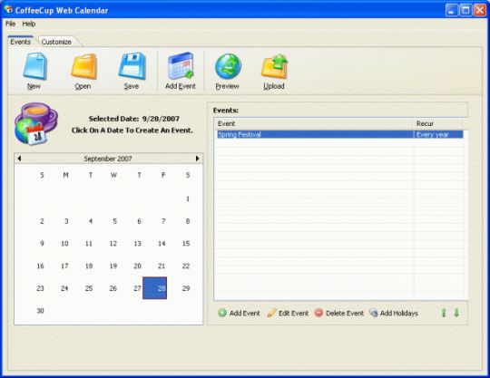This screenshot has width=490, height=378.
Task: Click Edit Event pencil button
Action: 288,313
